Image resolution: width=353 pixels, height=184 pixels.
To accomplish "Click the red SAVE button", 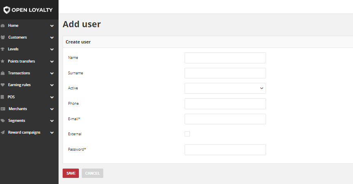I will [71, 173].
